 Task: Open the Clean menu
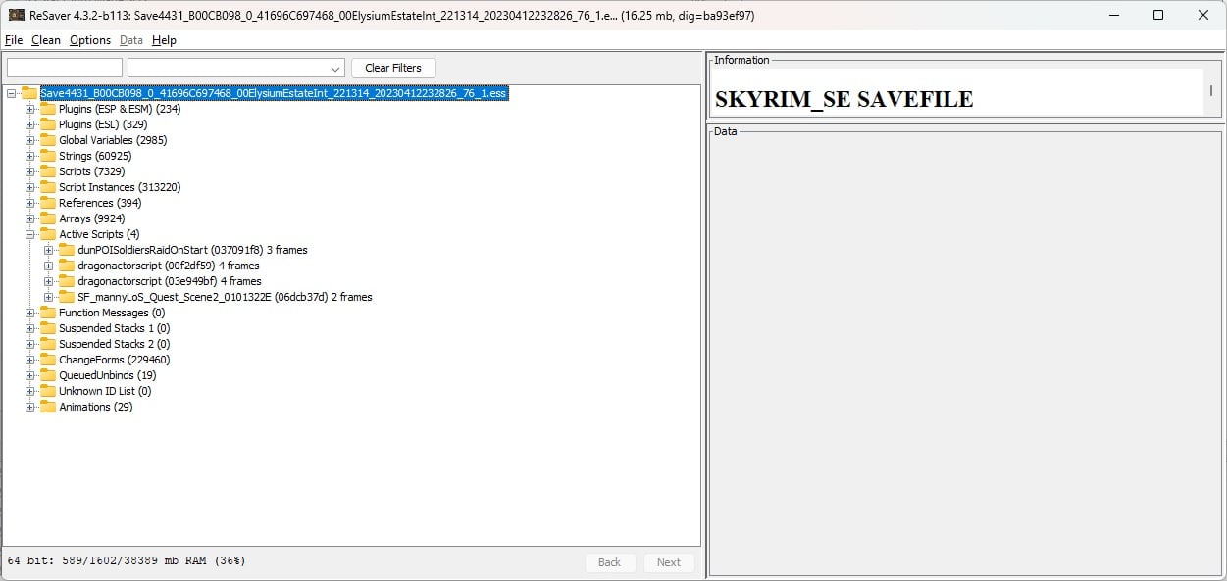point(46,40)
